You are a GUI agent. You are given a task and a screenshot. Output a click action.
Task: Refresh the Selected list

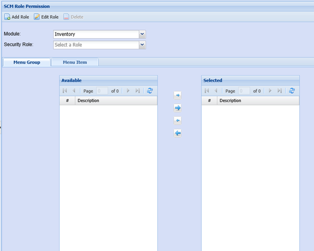pyautogui.click(x=291, y=91)
